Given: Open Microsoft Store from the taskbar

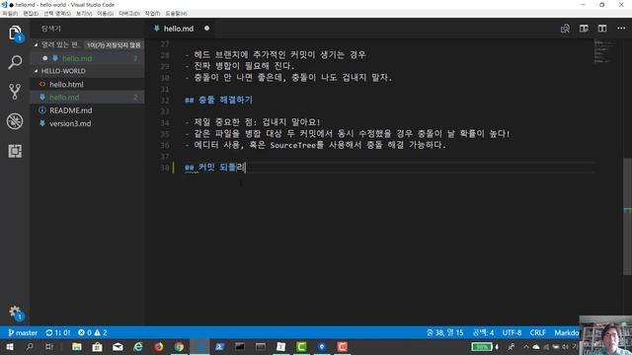Looking at the screenshot, I should pyautogui.click(x=97, y=347).
